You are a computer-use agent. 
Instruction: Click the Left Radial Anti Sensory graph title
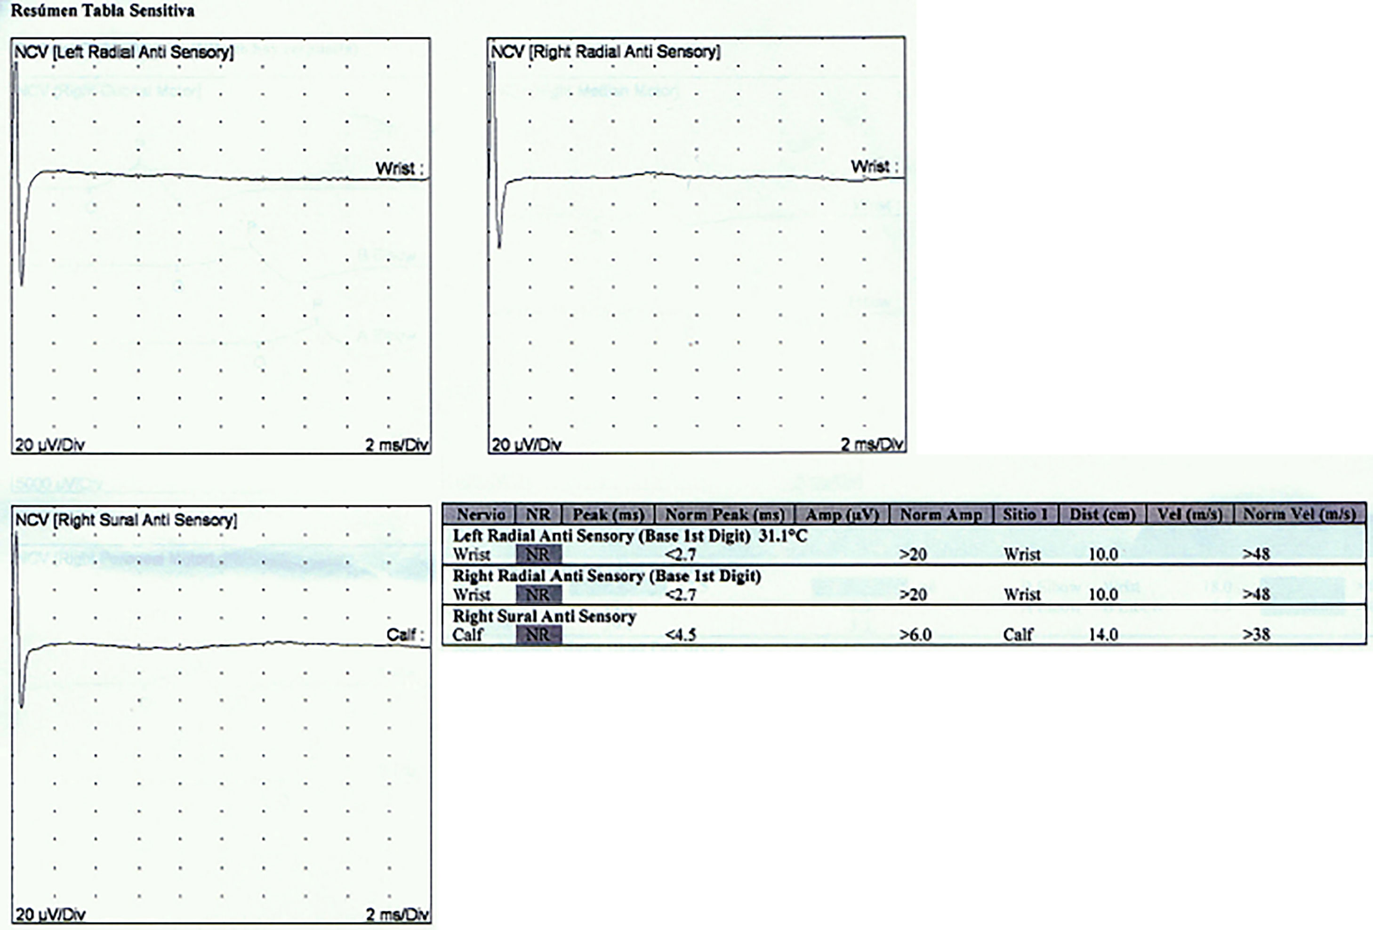coord(124,52)
